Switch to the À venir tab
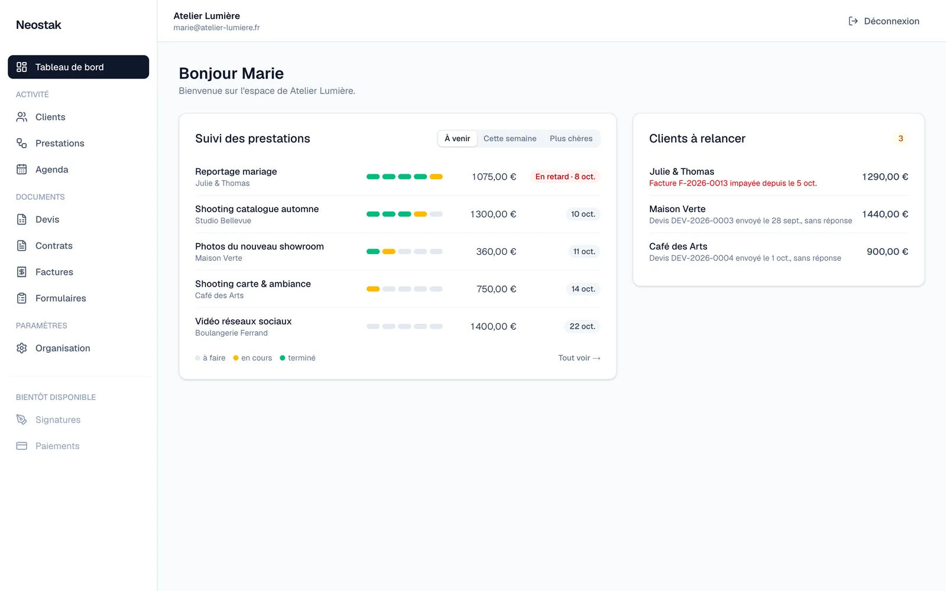The image size is (946, 591). point(457,138)
